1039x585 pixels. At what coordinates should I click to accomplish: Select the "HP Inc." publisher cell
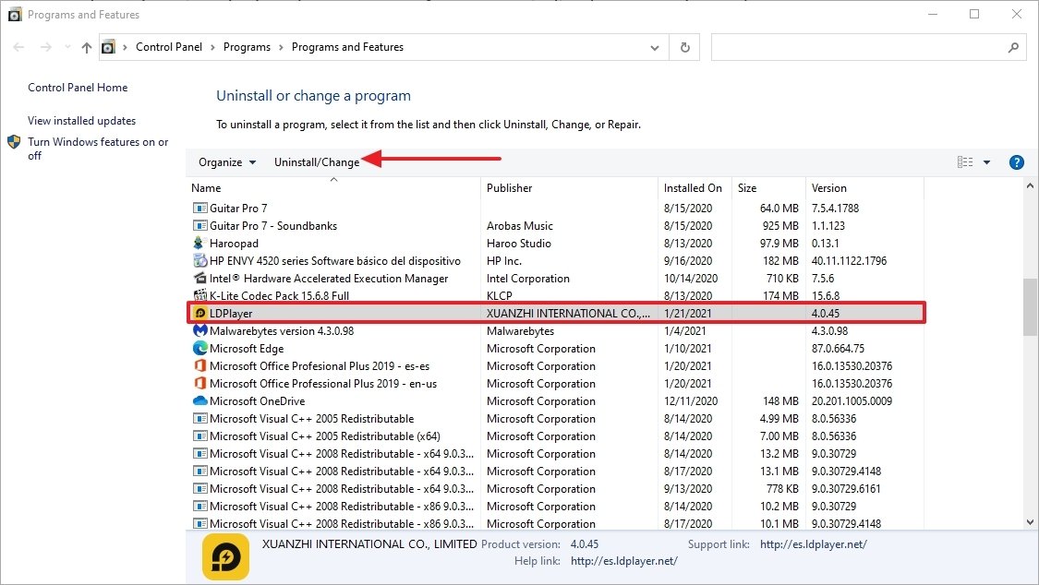click(x=503, y=261)
